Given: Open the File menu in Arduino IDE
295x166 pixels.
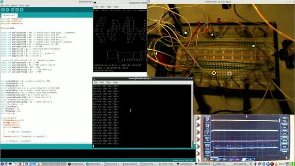Looking at the screenshot, I should click(x=2, y=6).
